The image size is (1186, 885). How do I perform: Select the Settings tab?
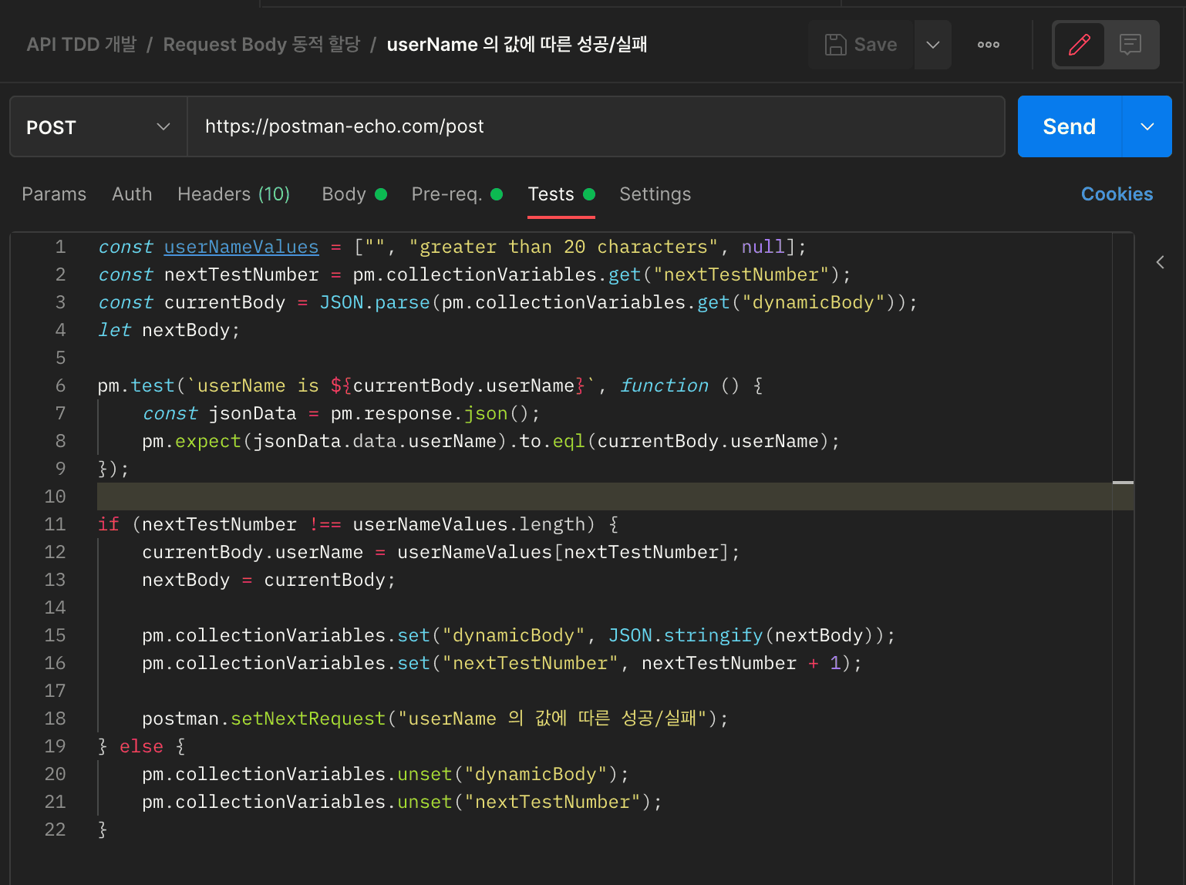(655, 194)
